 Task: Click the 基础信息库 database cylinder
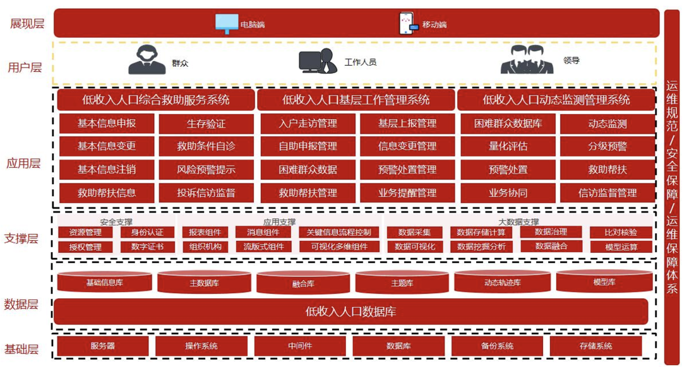tap(105, 283)
